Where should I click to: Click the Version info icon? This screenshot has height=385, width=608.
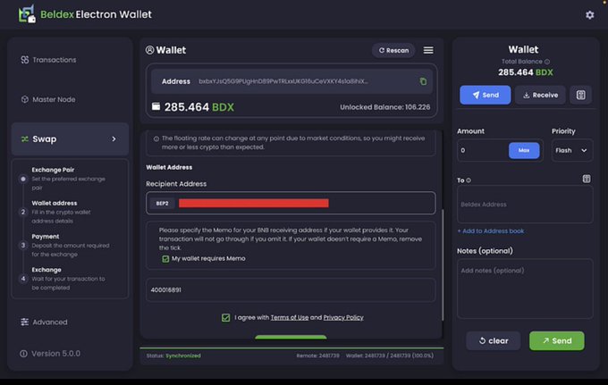(23, 354)
